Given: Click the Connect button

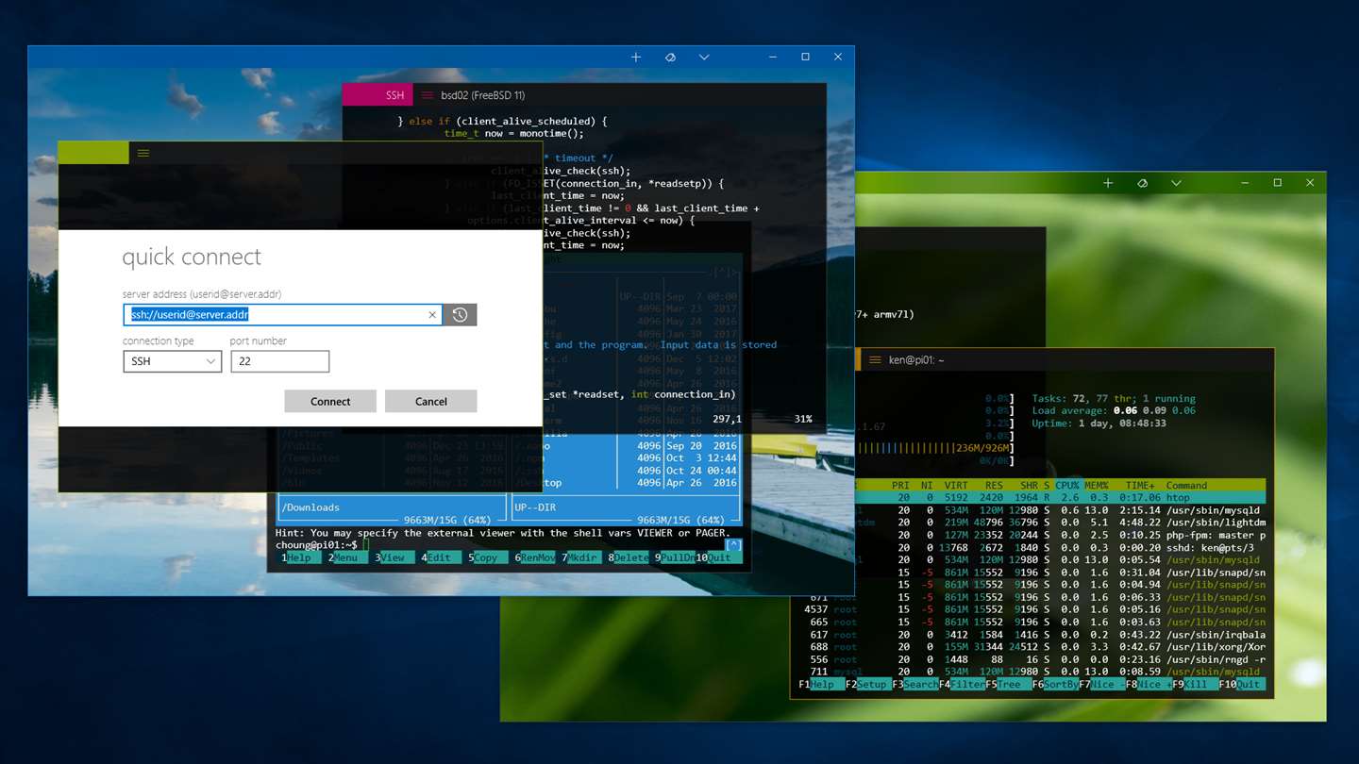Looking at the screenshot, I should coord(330,401).
